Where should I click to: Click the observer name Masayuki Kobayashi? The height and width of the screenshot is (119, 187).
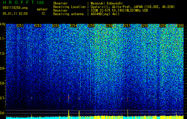(x=106, y=3)
